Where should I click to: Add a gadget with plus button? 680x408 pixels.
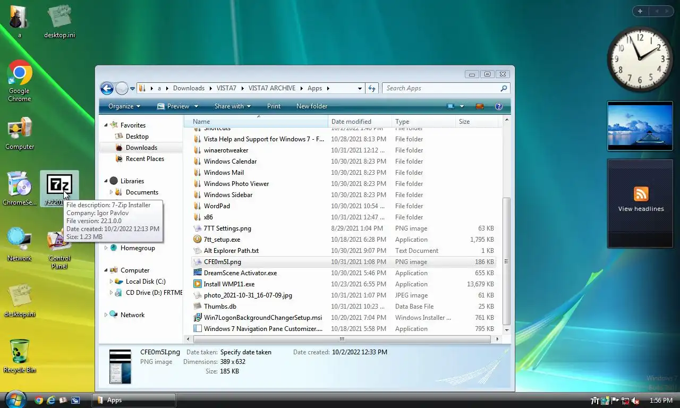coord(640,11)
